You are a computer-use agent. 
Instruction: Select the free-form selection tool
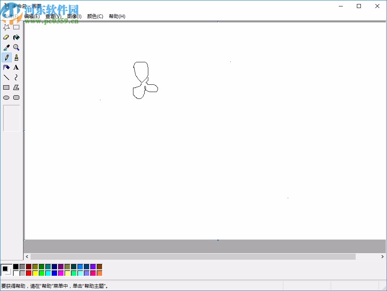[6, 27]
